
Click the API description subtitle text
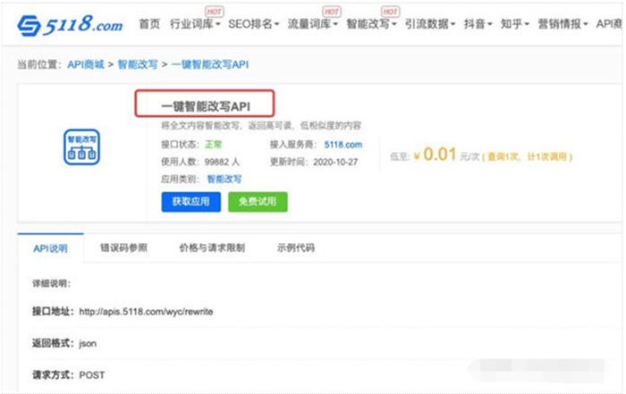[x=261, y=126]
